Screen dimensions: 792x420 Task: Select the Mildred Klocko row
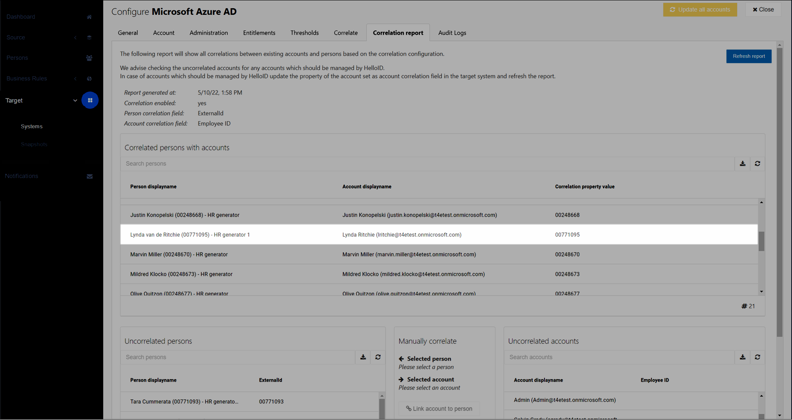click(439, 274)
